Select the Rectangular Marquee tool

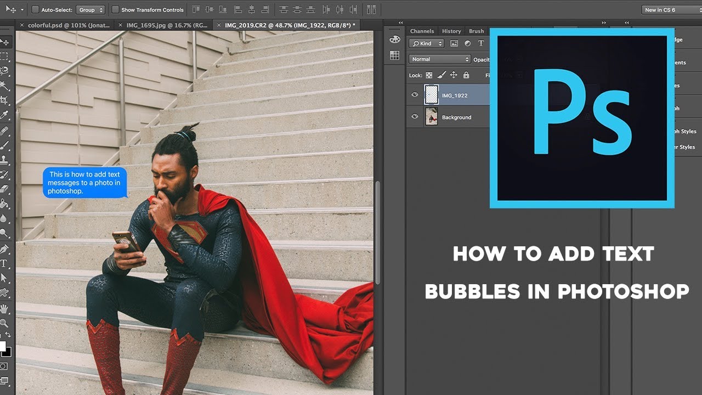coord(5,57)
